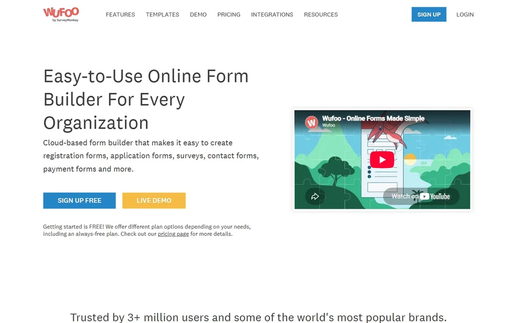The width and height of the screenshot is (517, 323).
Task: Click the 'Getting started is FREE!' note
Action: [x=146, y=230]
